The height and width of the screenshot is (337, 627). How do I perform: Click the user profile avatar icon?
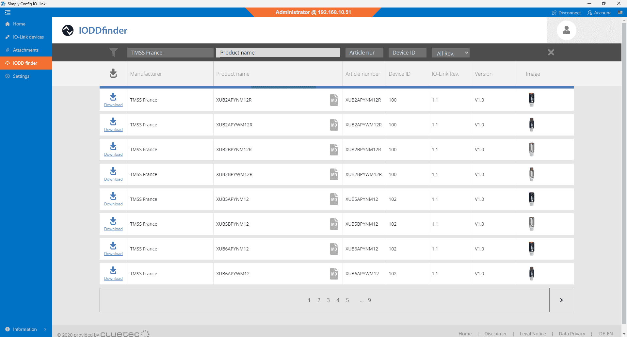click(567, 30)
